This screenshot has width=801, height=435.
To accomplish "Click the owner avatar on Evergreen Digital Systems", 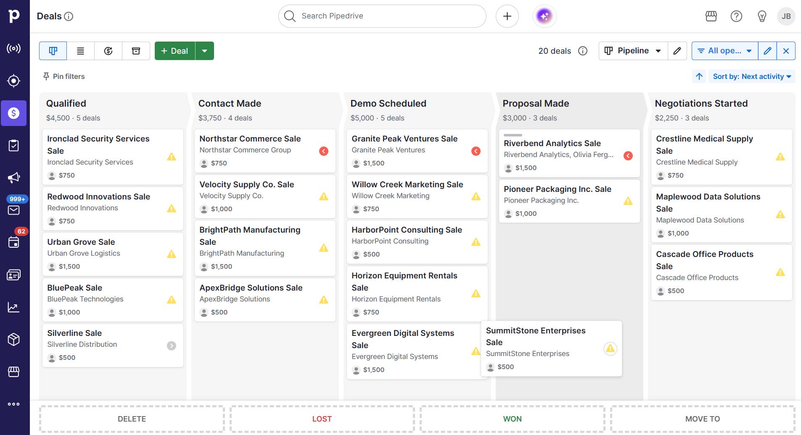I will (356, 370).
